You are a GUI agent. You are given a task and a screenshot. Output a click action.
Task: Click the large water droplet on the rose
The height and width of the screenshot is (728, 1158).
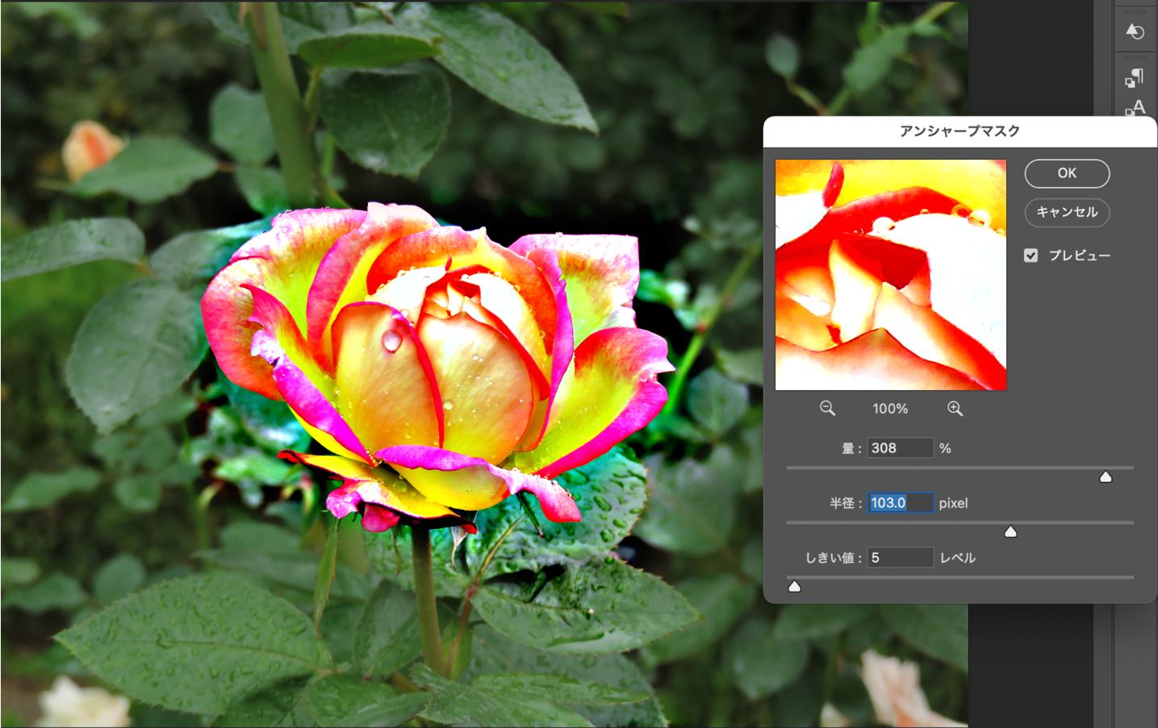(x=391, y=340)
